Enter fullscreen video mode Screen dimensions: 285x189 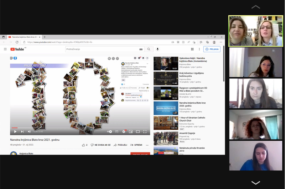click(x=145, y=131)
